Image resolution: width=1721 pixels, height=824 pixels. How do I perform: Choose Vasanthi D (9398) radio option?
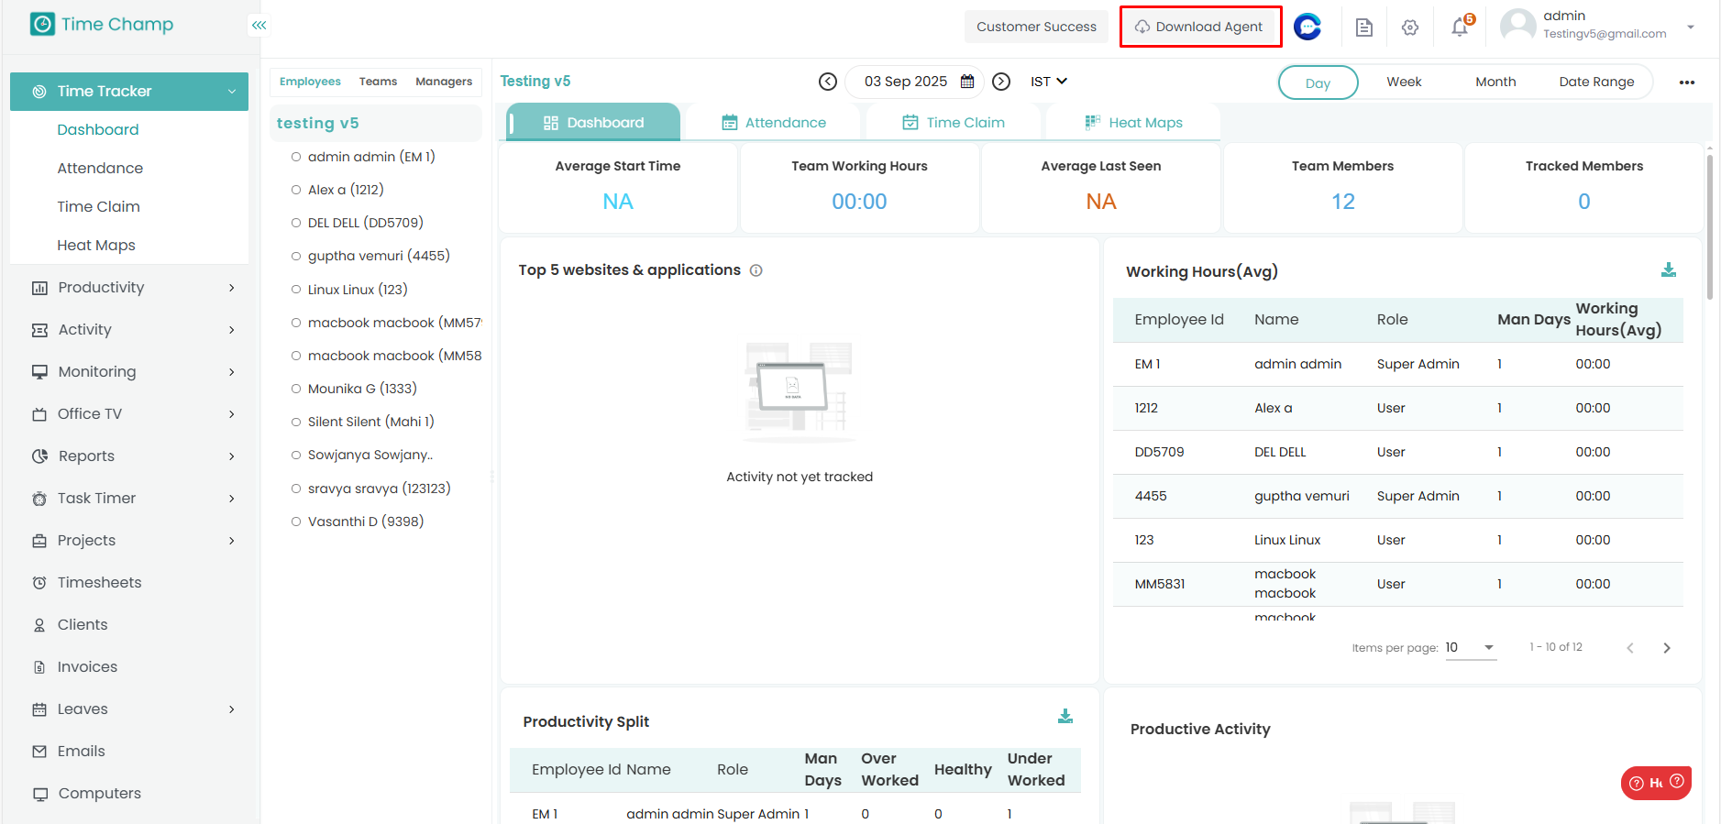pos(296,522)
